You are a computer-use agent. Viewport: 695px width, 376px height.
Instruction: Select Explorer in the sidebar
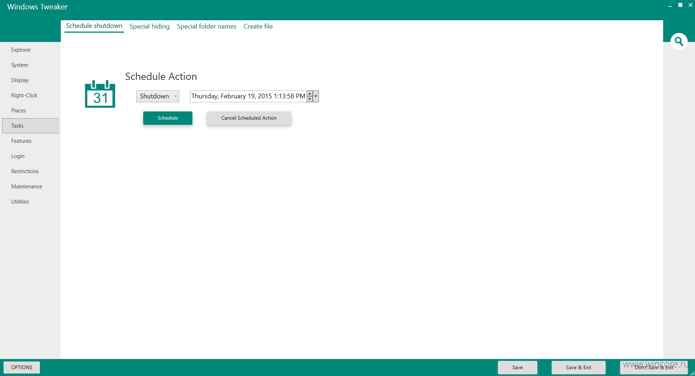point(30,50)
